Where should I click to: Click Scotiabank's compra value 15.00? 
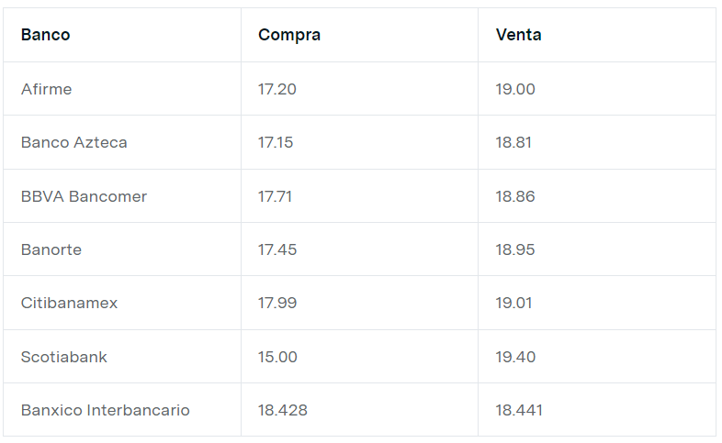point(277,357)
